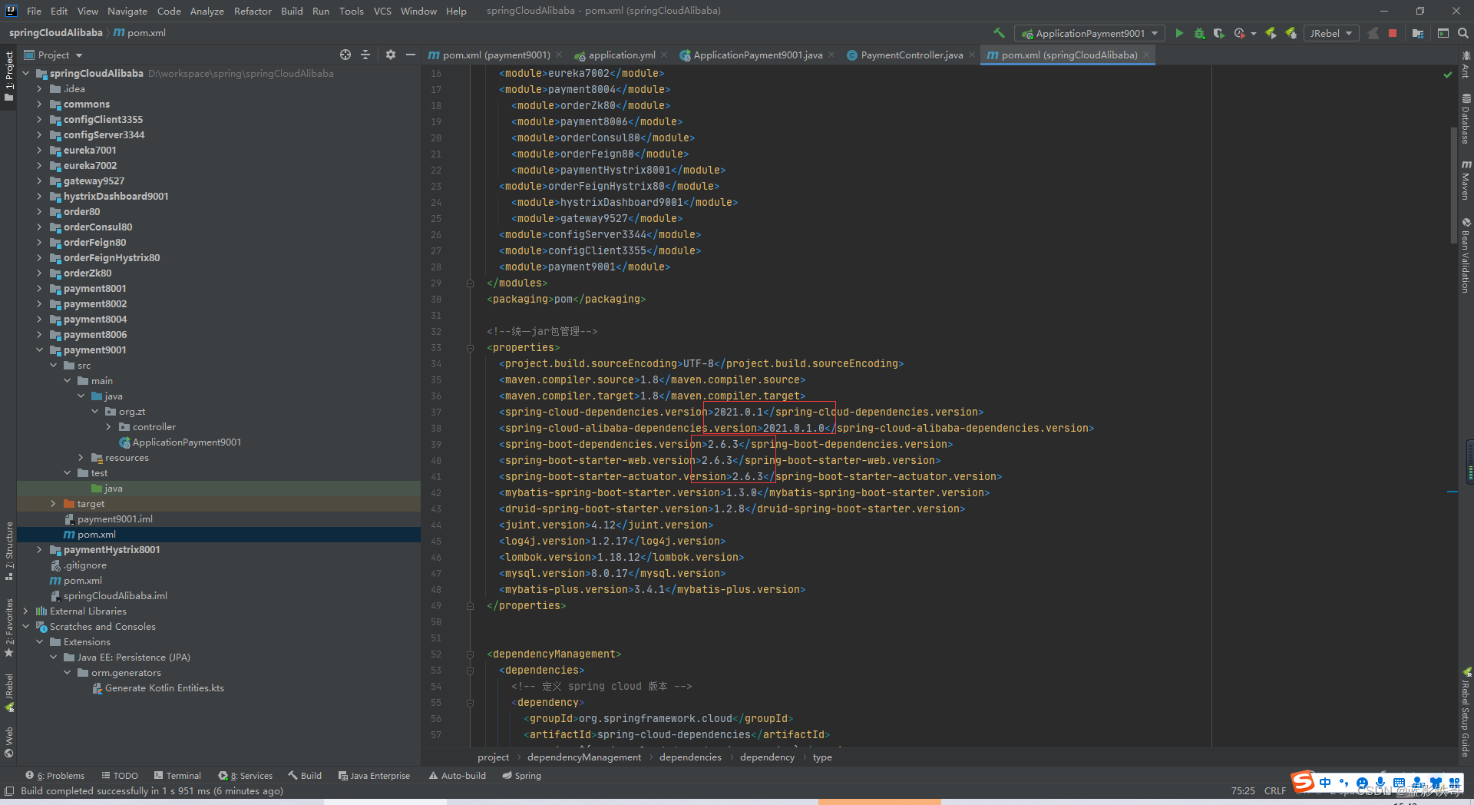The image size is (1474, 805).
Task: Toggle the Terminal tool window
Action: [x=177, y=776]
